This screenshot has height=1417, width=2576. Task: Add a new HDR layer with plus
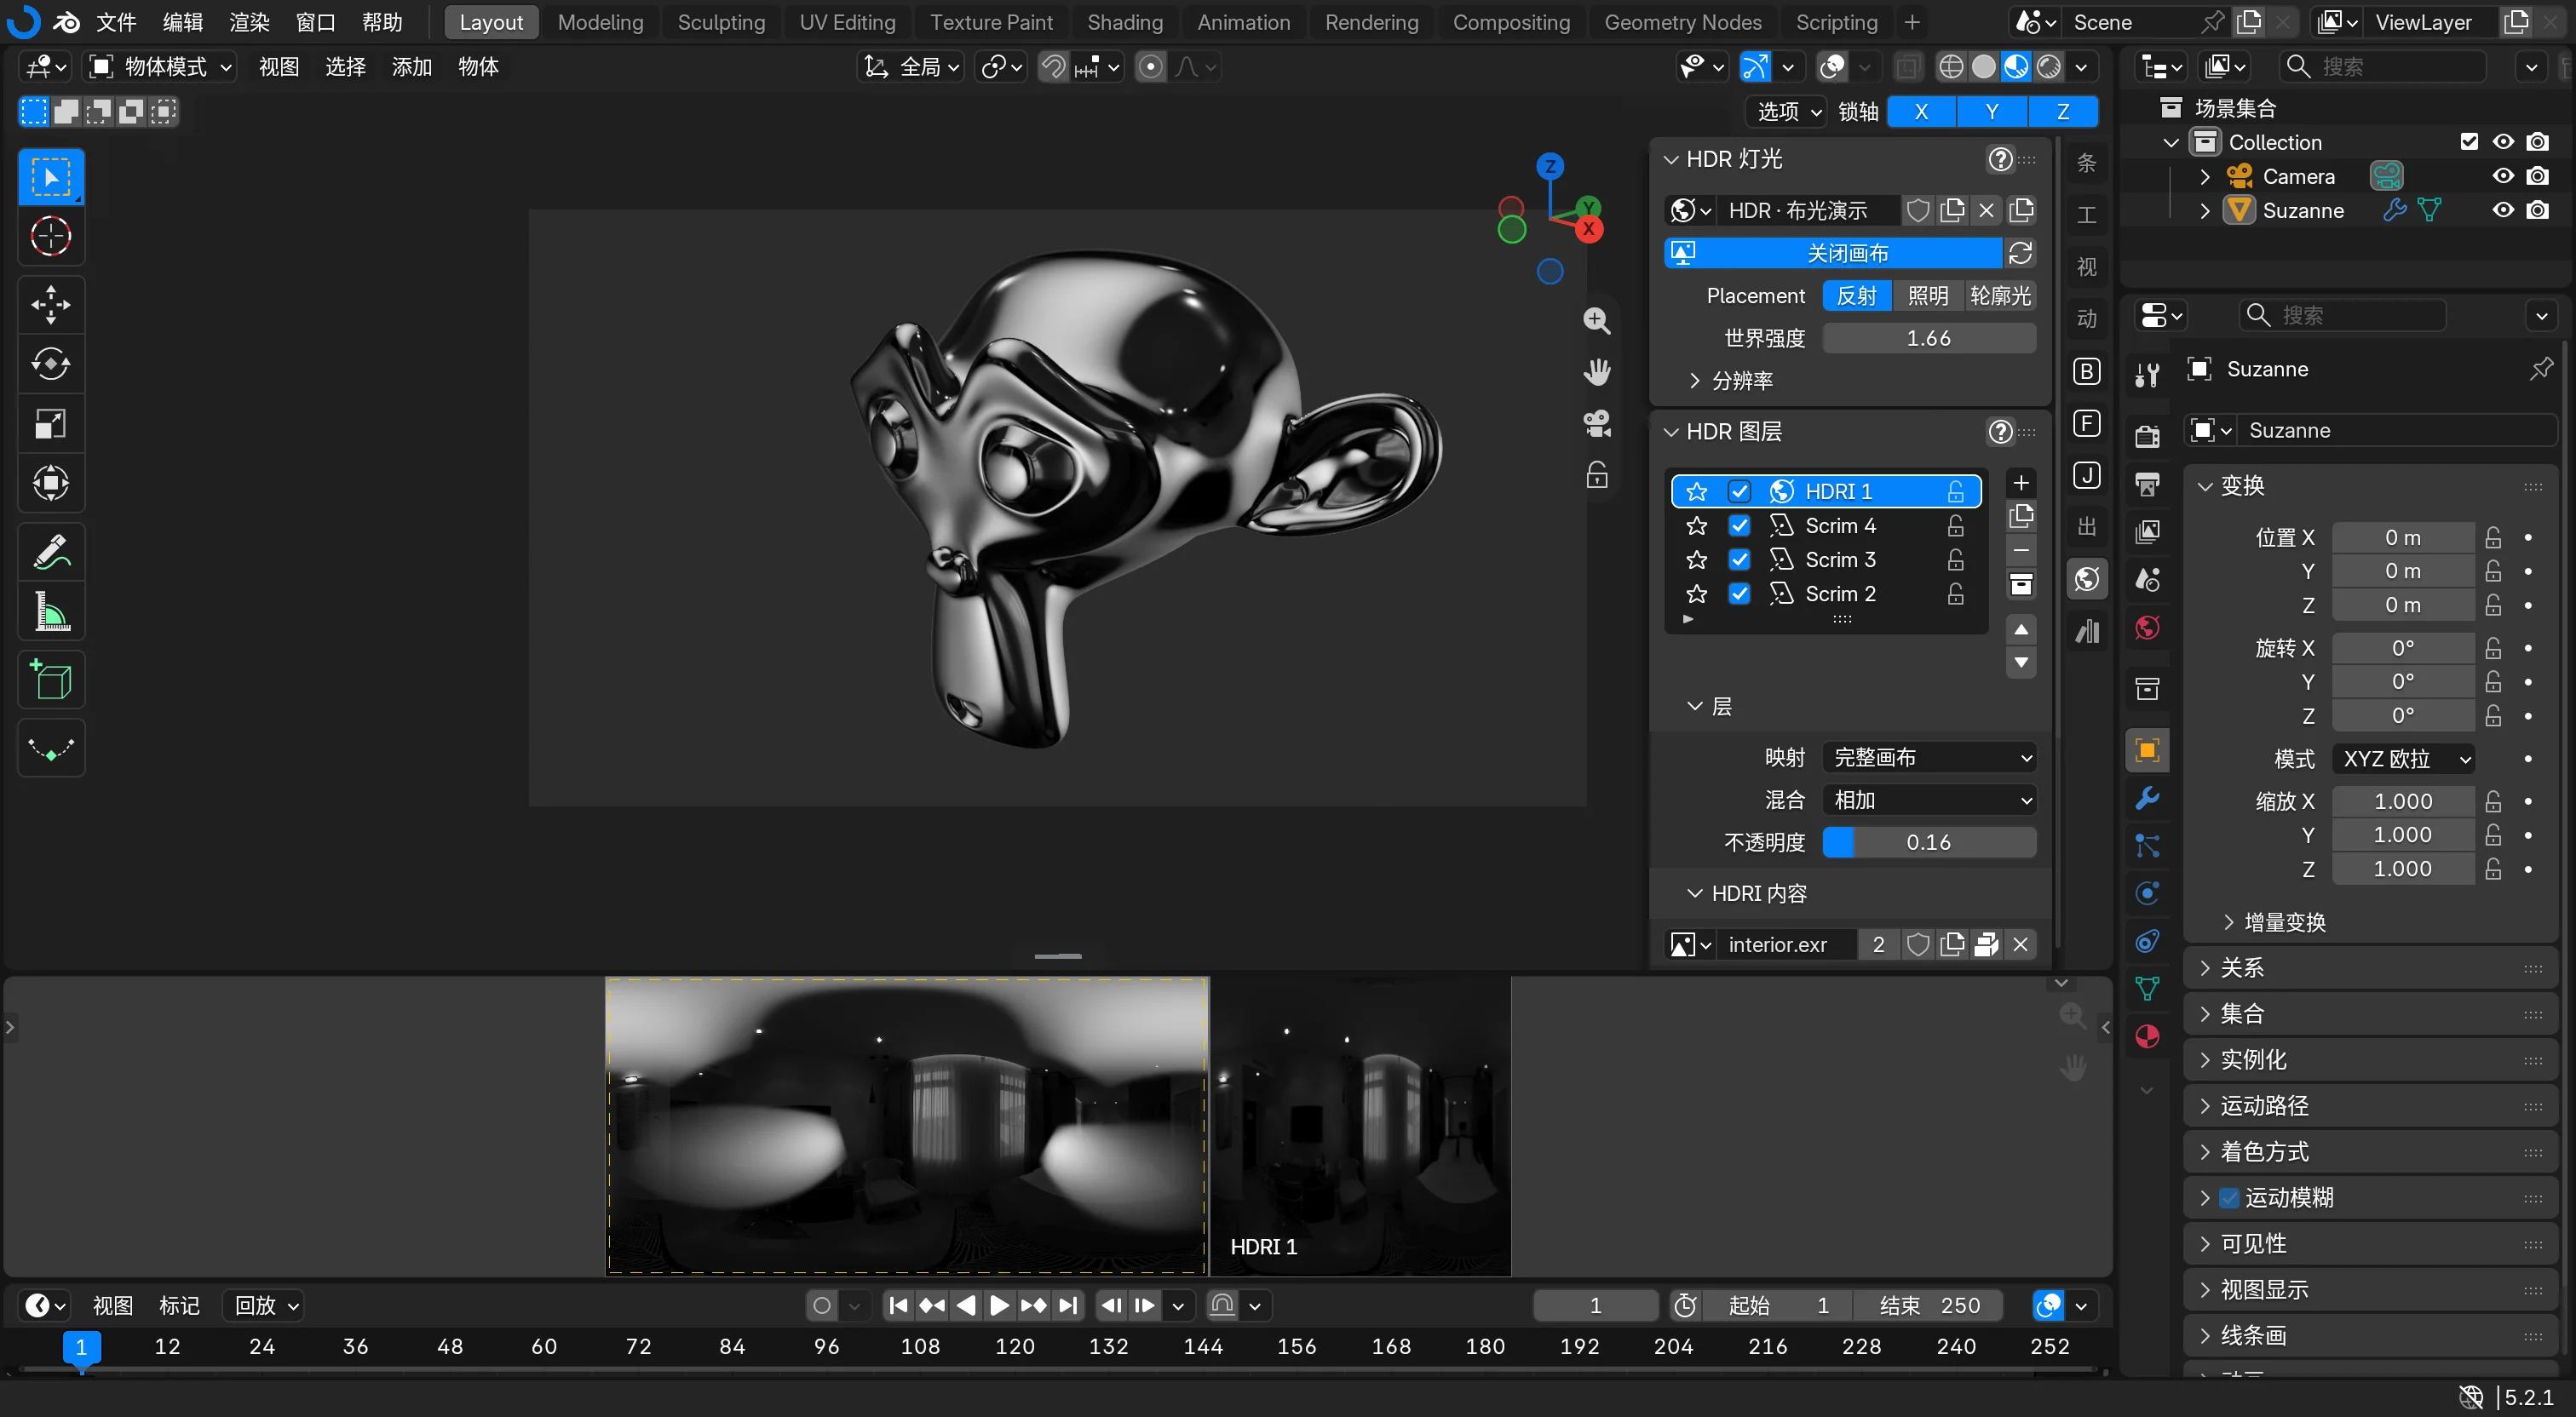pyautogui.click(x=2021, y=483)
